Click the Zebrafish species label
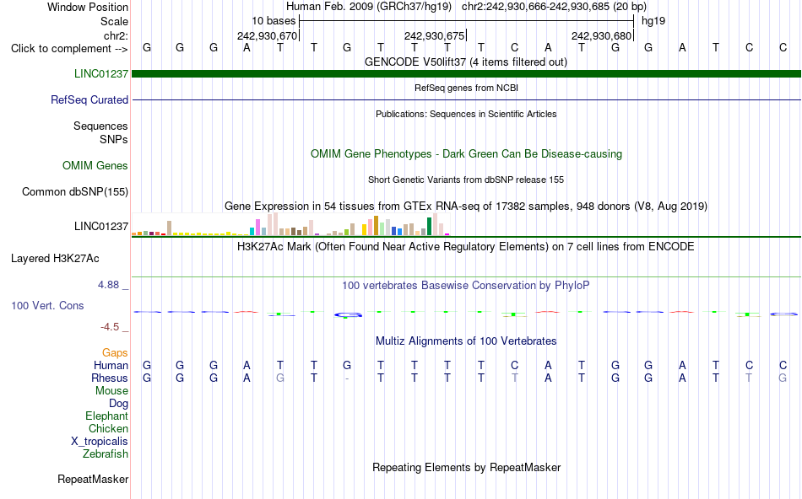The width and height of the screenshot is (802, 499). pos(106,453)
